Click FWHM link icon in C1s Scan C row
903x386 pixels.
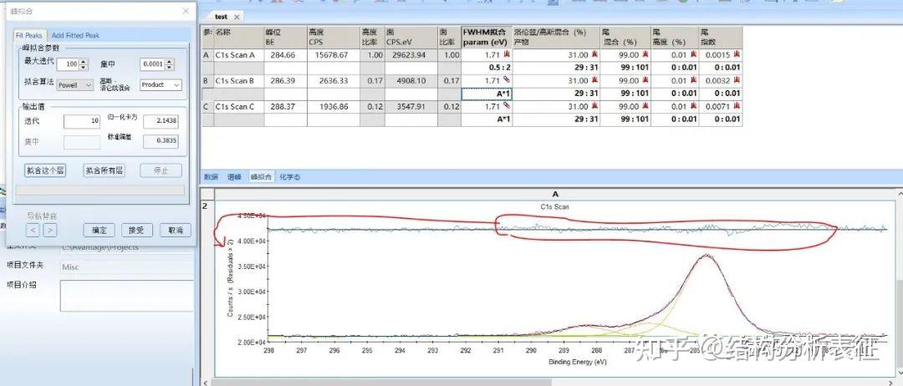[x=507, y=106]
